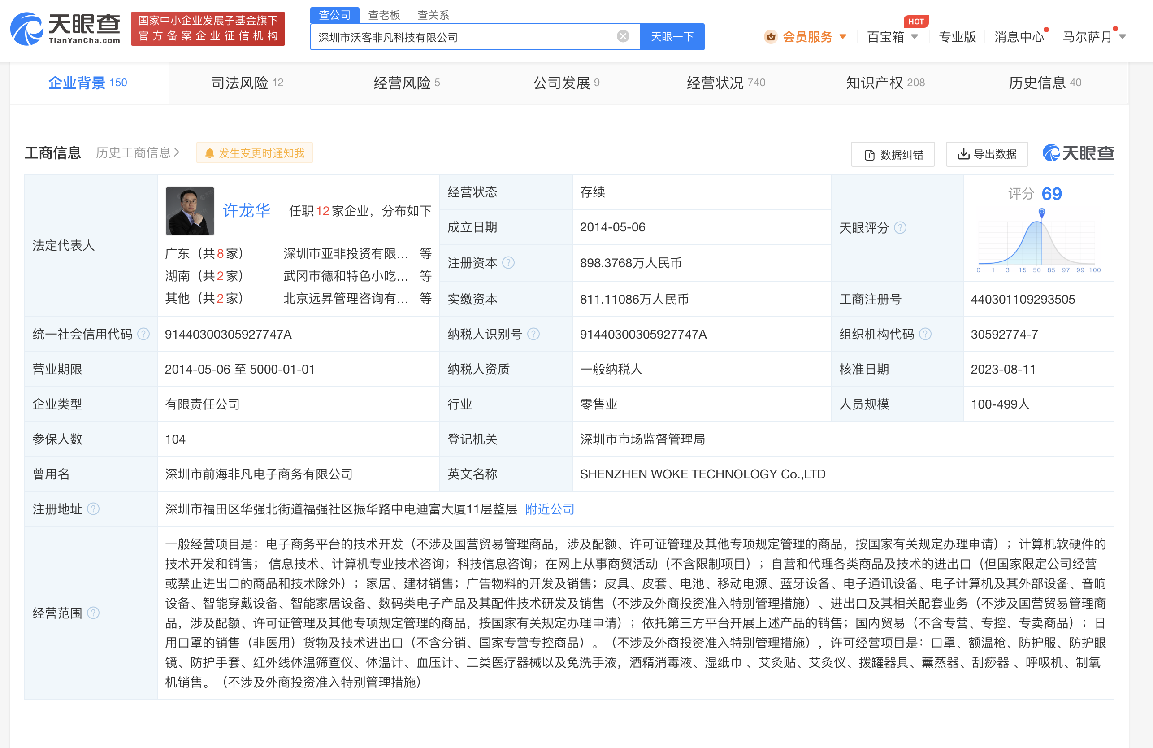Open the 附近公司 link
The width and height of the screenshot is (1153, 748).
[x=550, y=509]
